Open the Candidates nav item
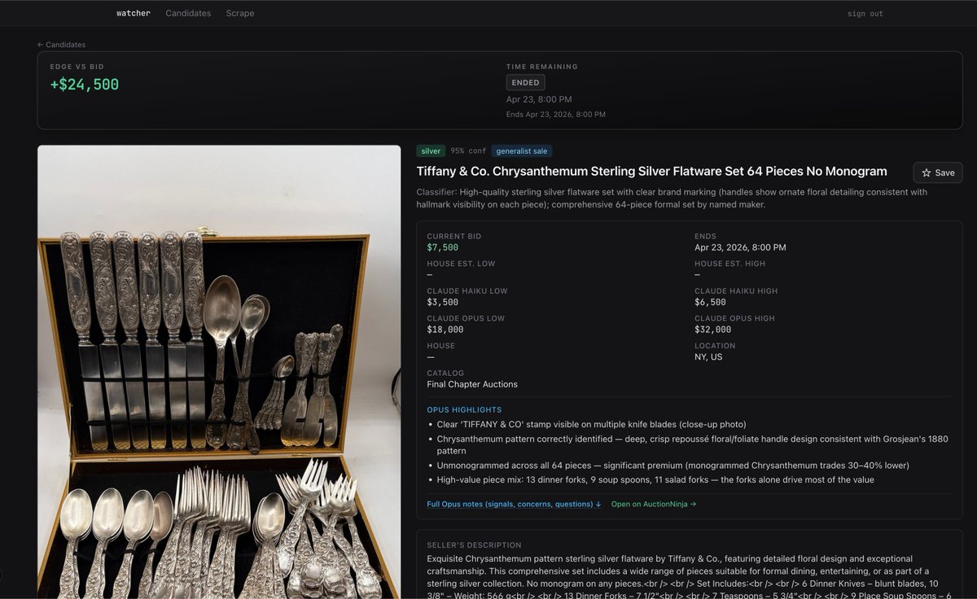Viewport: 977px width, 599px height. click(x=188, y=13)
